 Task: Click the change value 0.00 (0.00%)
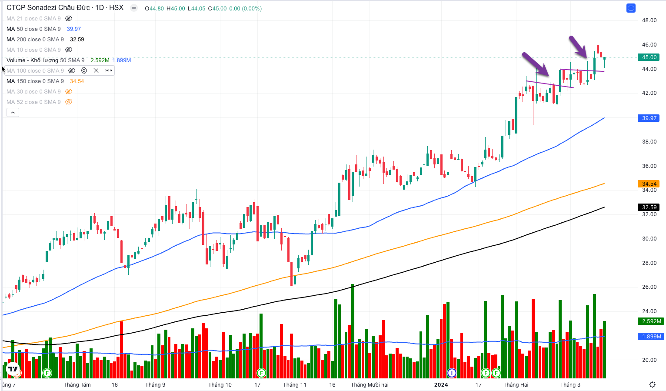click(x=245, y=8)
